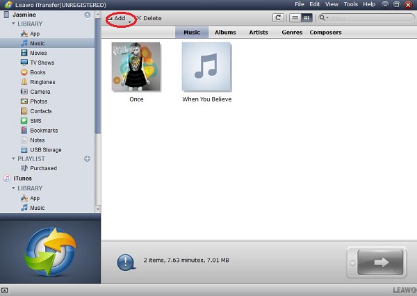Viewport: 417px width, 296px height.
Task: Select the Music note icon under Jasmine library
Action: click(24, 43)
